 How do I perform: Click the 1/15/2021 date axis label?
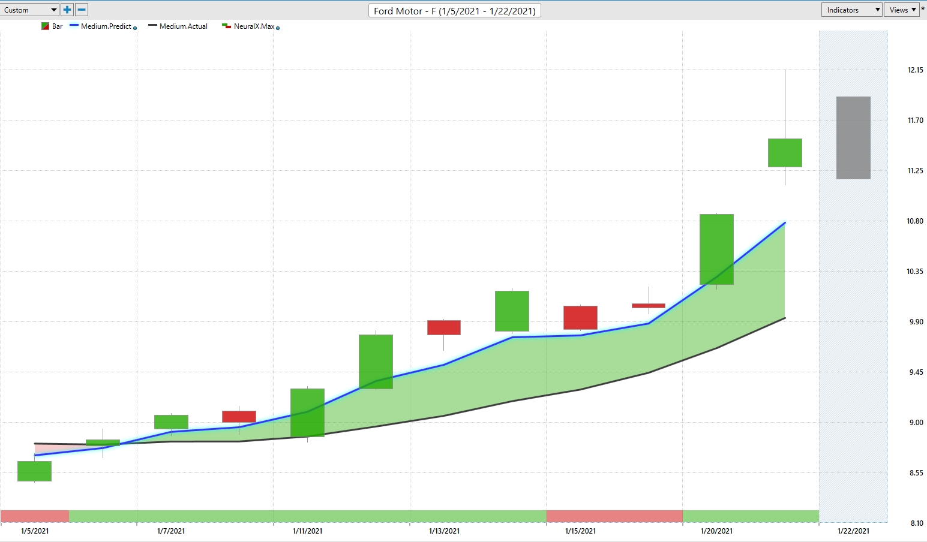(580, 531)
